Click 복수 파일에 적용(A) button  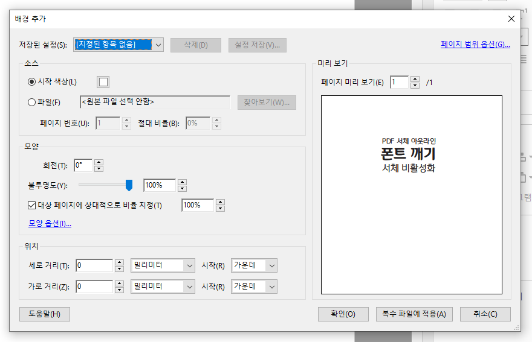(414, 314)
